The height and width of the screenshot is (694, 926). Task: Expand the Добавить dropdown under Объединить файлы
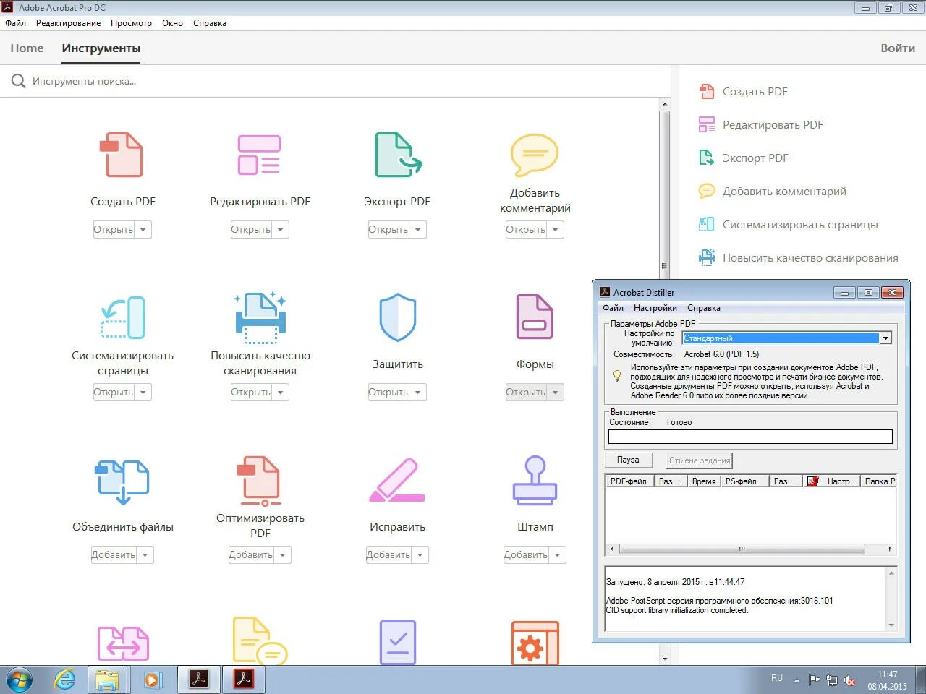point(145,554)
